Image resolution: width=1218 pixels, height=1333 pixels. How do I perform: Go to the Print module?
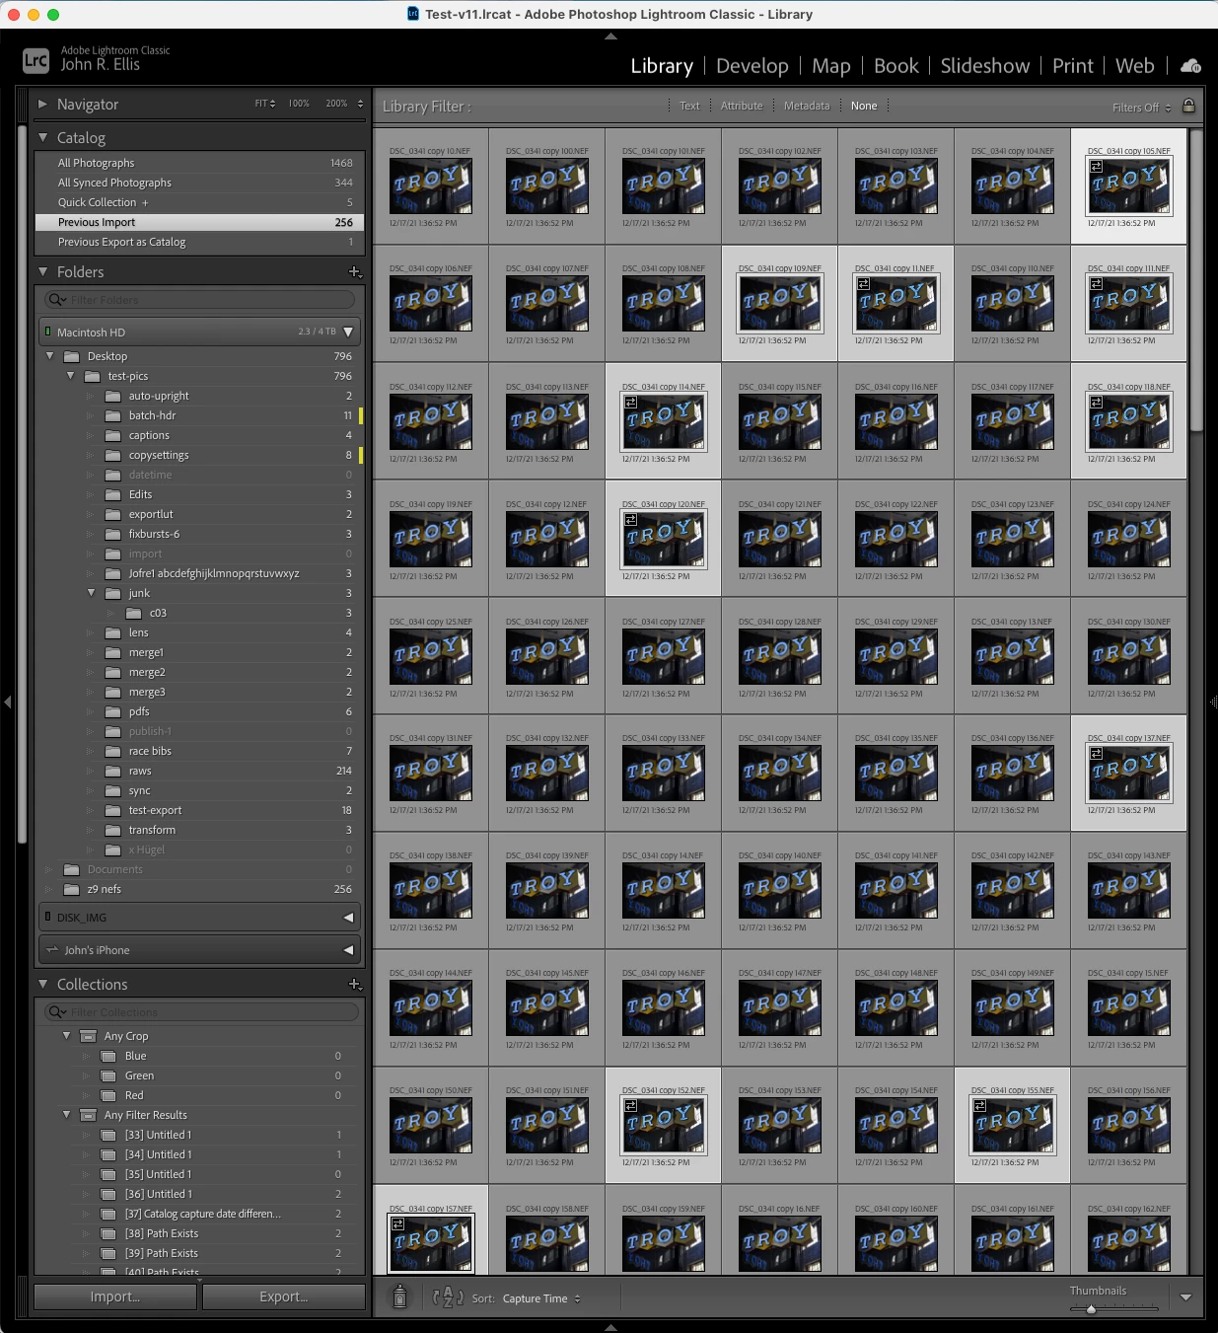coord(1073,66)
